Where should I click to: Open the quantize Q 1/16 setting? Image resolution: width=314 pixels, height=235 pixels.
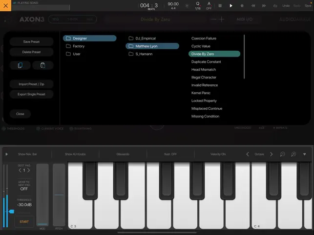point(198,5)
